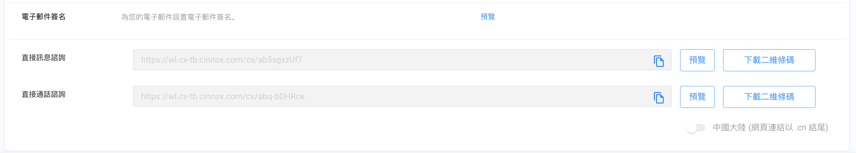This screenshot has height=153, width=856.
Task: Select the 直接通話諮詢 label
Action: coord(43,94)
